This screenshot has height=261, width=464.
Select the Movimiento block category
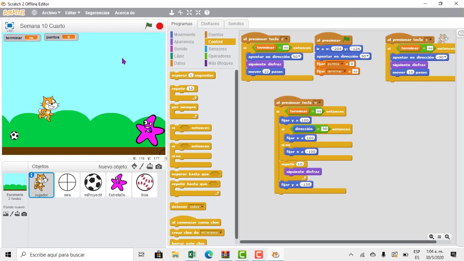point(185,34)
